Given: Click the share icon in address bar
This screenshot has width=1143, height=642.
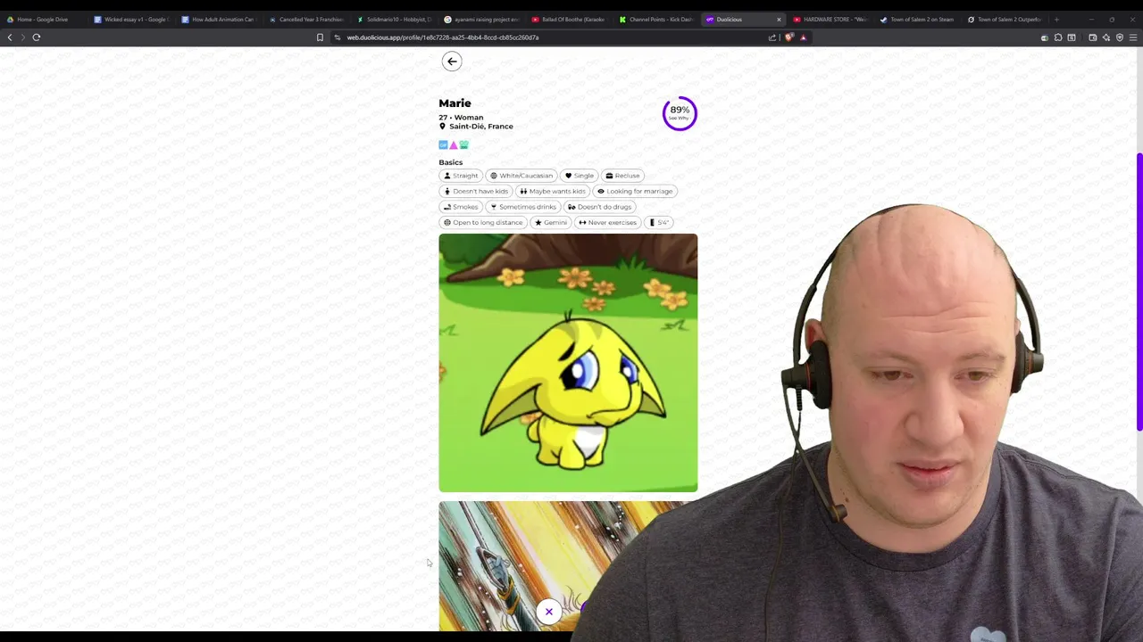Looking at the screenshot, I should click(772, 37).
